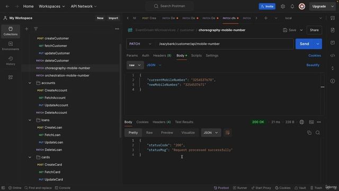Click the Import button
The height and width of the screenshot is (191, 339).
[x=113, y=18]
